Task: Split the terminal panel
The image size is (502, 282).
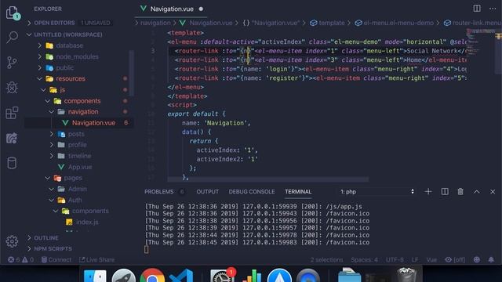Action: tap(445, 191)
